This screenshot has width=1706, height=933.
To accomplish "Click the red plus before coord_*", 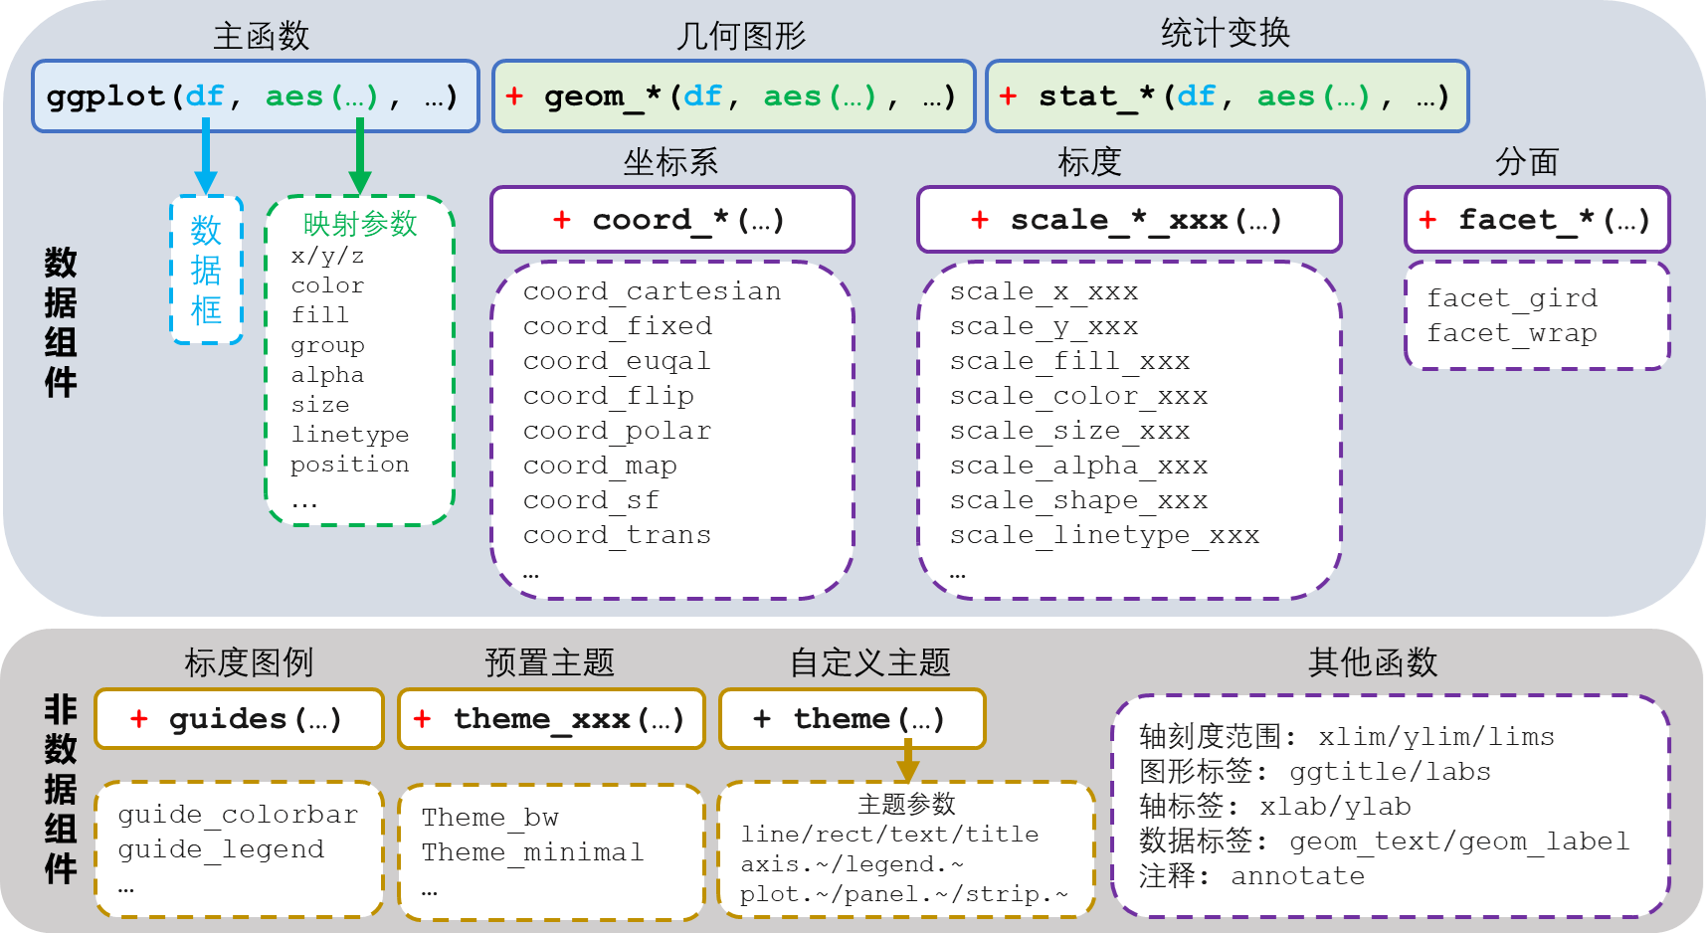I will pos(562,220).
